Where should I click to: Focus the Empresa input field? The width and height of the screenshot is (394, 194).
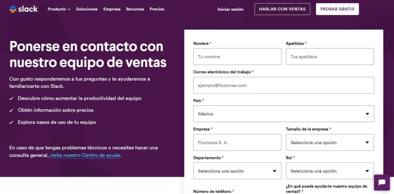click(237, 142)
